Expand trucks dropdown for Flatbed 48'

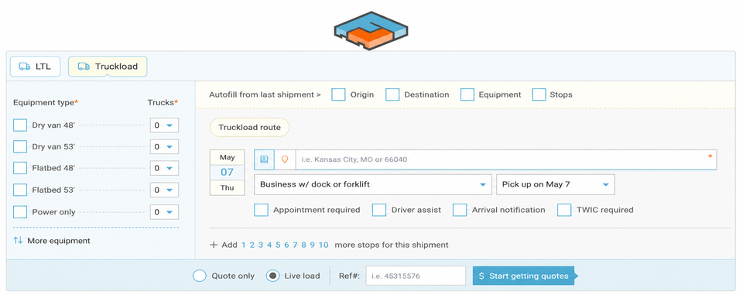coord(164,168)
